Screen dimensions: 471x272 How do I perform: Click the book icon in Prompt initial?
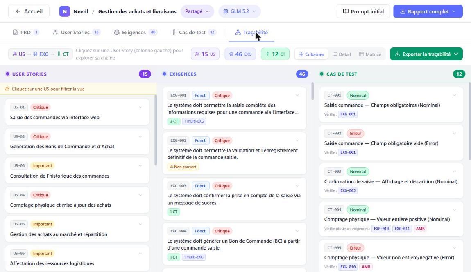pyautogui.click(x=346, y=11)
